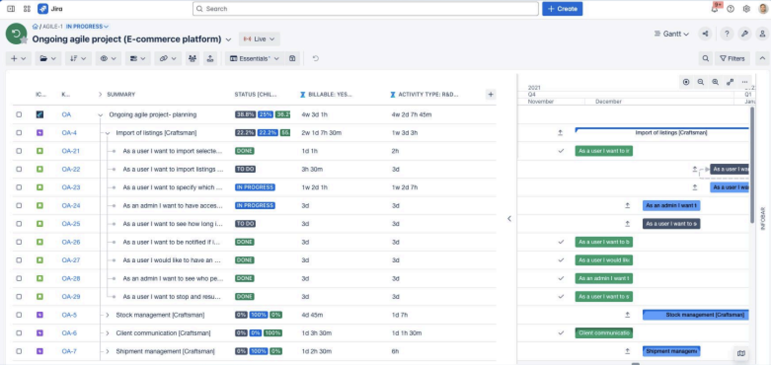Viewport: 771px width, 365px height.
Task: Open the Jira settings gear
Action: (746, 9)
